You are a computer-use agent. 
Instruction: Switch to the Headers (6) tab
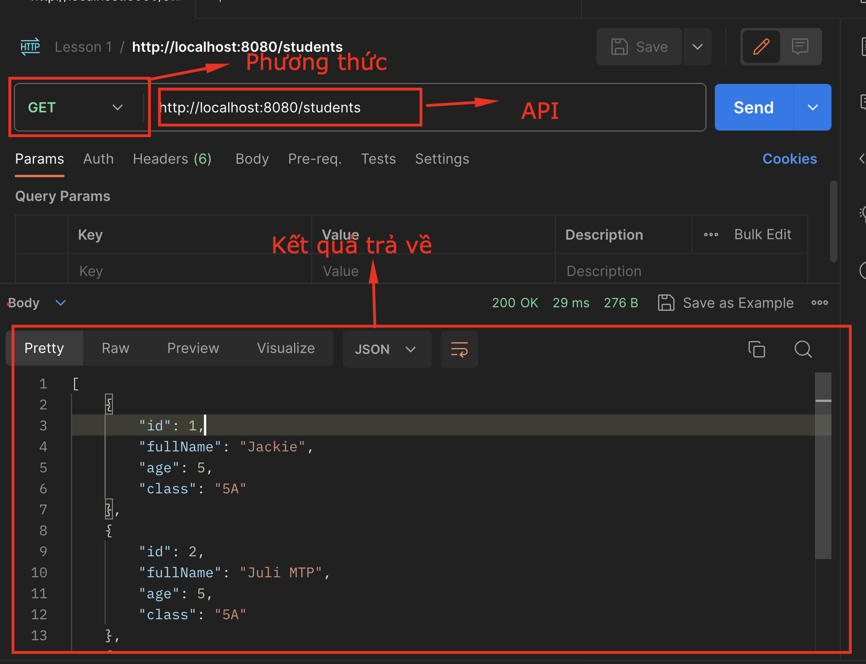pos(172,159)
